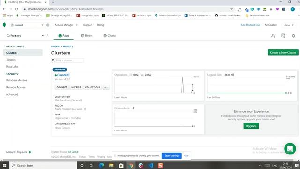Viewport: 300px width, 169px height.
Task: Open the Operations chart
Action: coord(158,85)
